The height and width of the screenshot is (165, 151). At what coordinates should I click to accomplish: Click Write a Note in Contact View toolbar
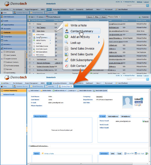[x=46, y=90]
